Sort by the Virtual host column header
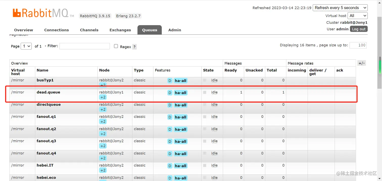Viewport: 382px width, 181px height. [18, 72]
